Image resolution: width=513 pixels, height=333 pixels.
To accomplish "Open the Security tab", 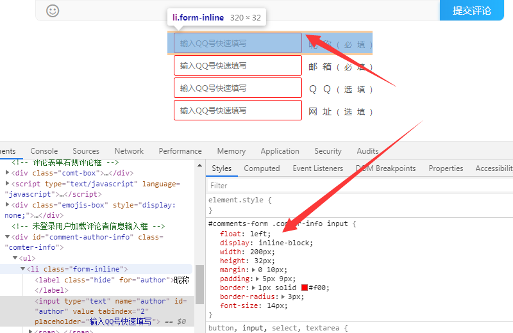I will point(328,151).
